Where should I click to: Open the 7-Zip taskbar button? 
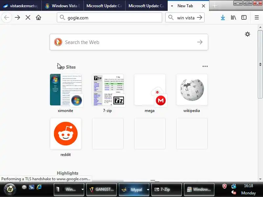click(167, 189)
